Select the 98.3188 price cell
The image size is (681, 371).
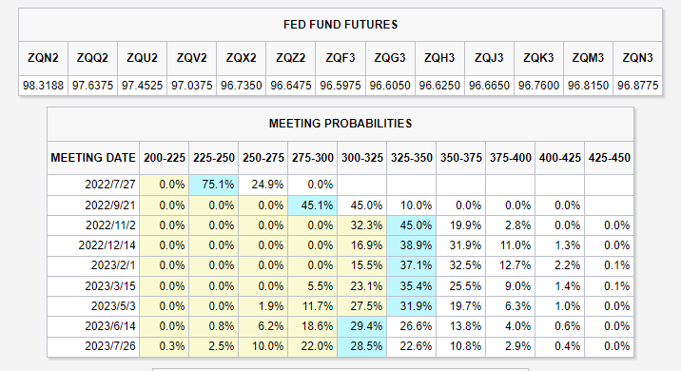43,86
